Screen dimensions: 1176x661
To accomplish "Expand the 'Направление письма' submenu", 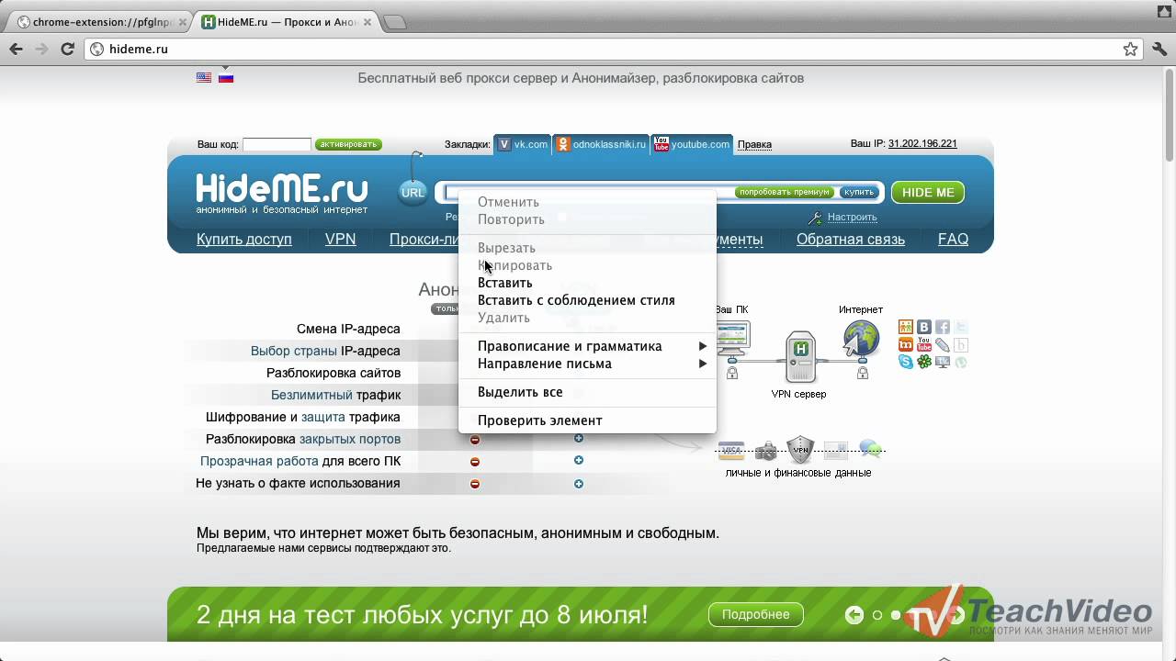I will 587,364.
